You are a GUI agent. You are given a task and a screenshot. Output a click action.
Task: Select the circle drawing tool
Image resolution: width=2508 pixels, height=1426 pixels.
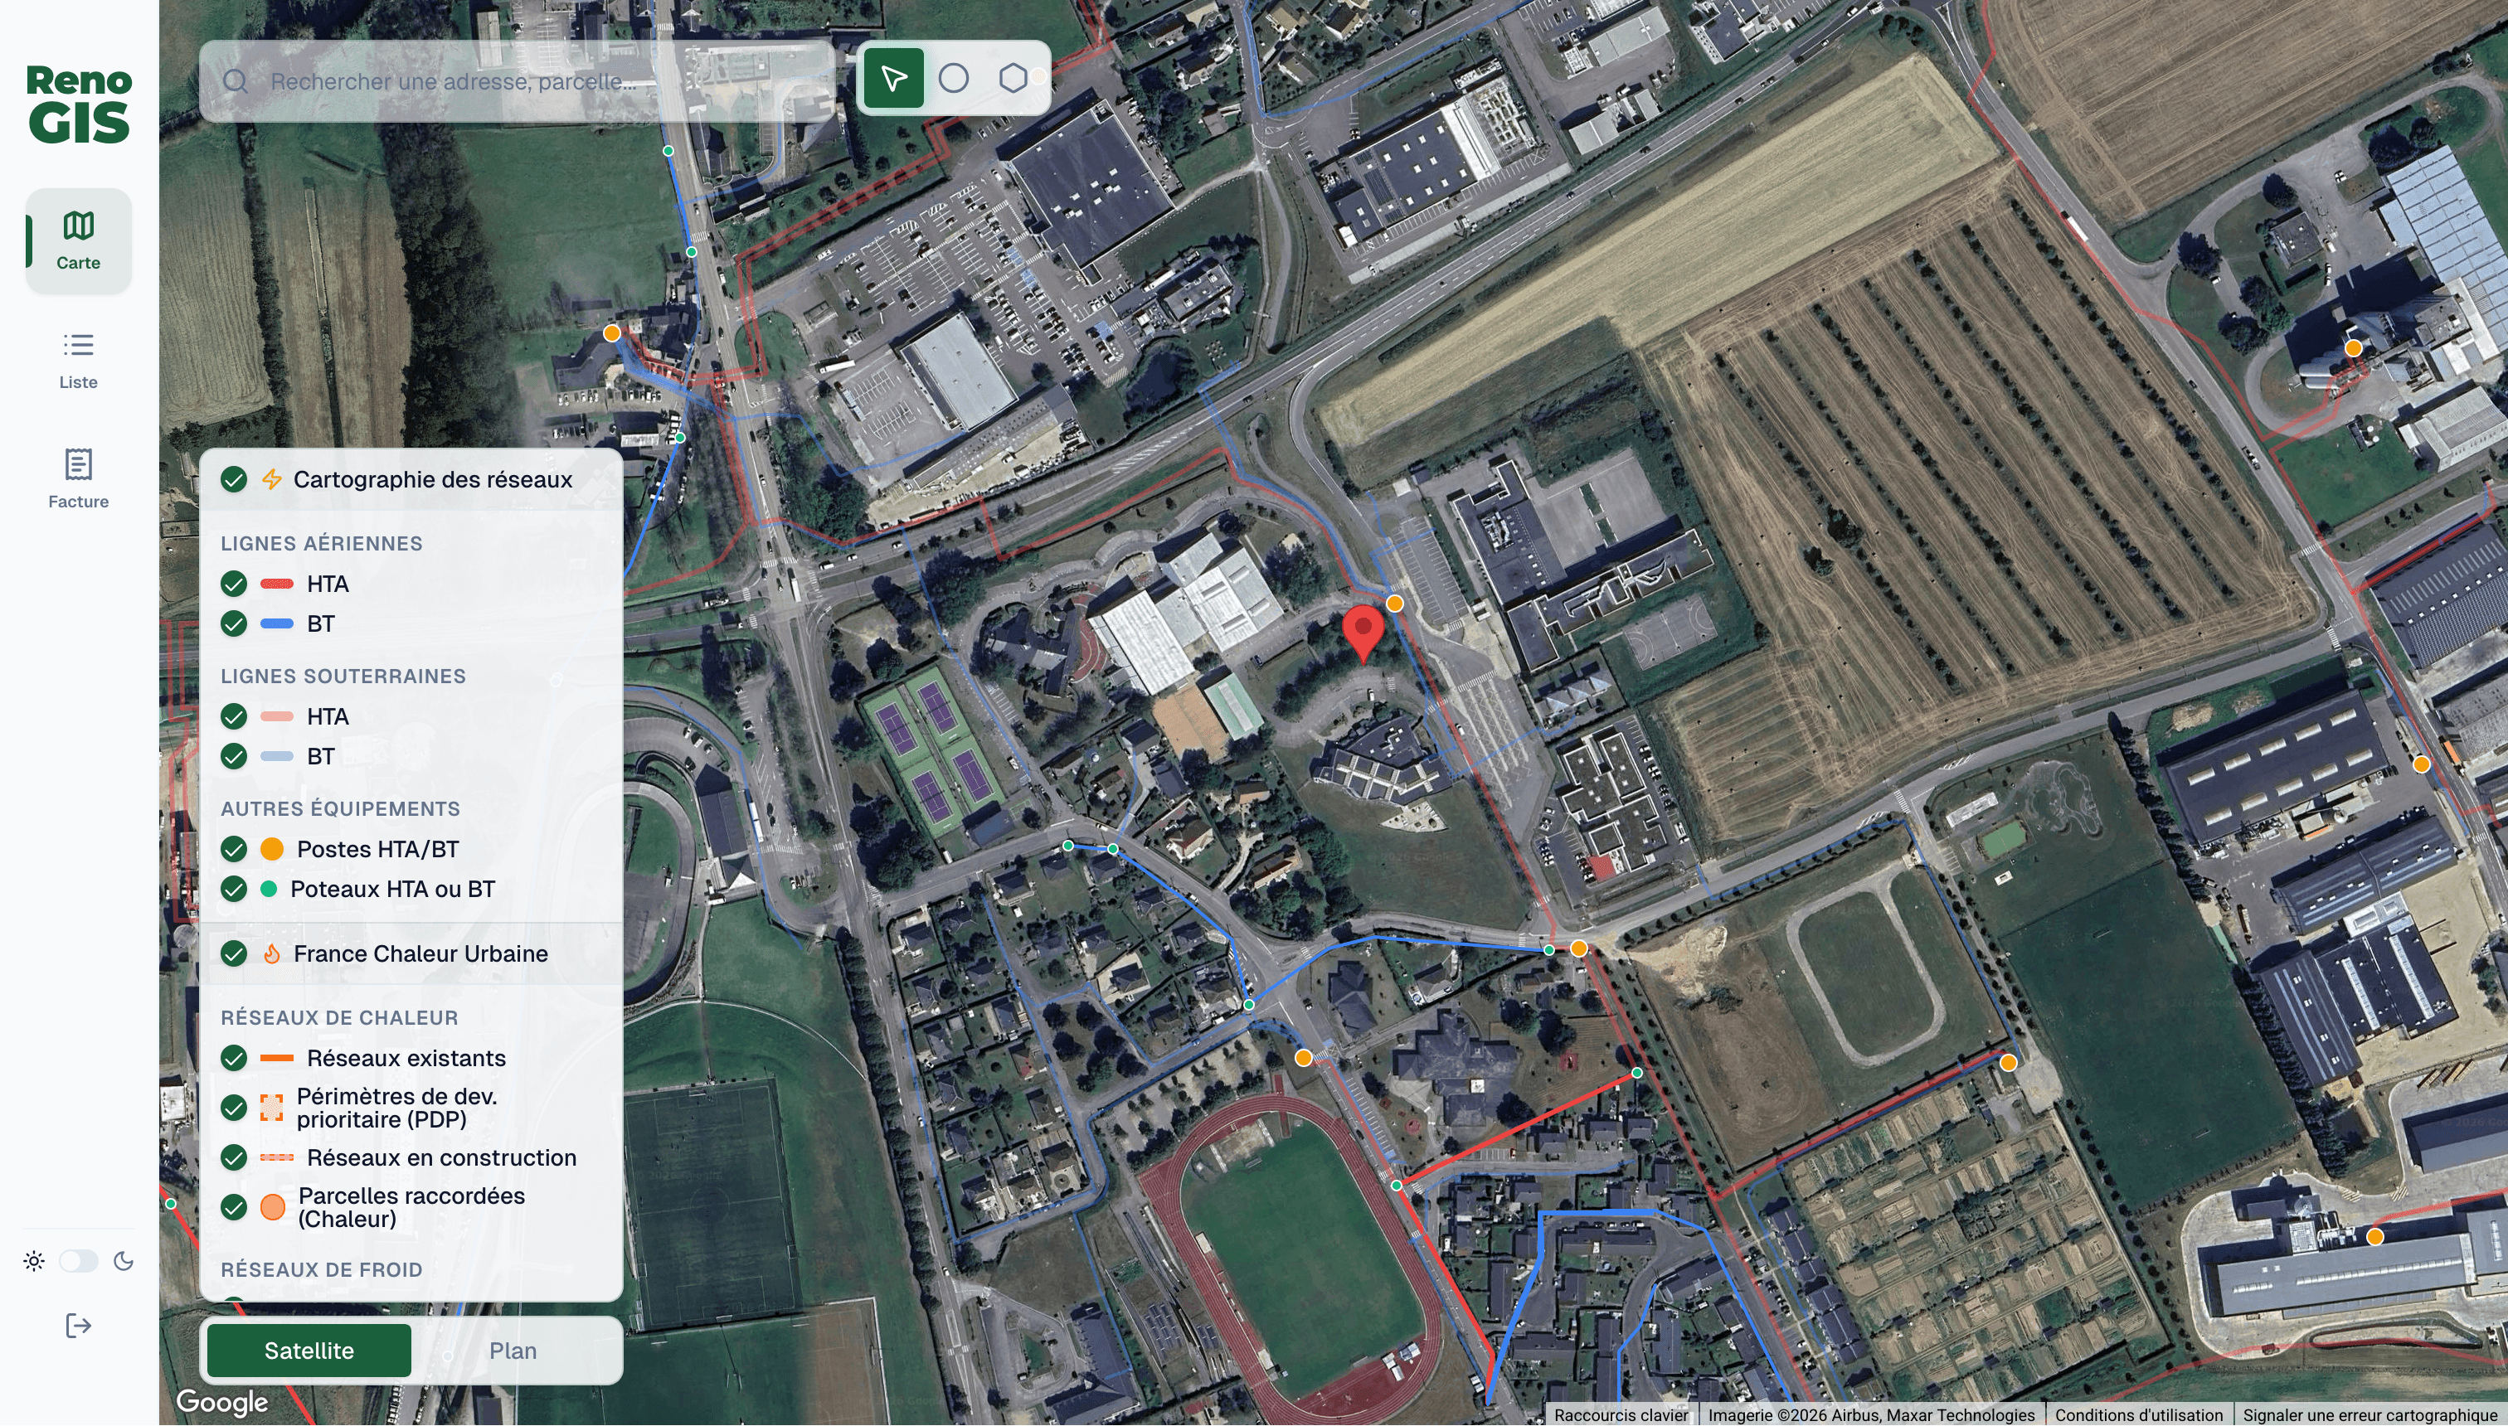(953, 79)
